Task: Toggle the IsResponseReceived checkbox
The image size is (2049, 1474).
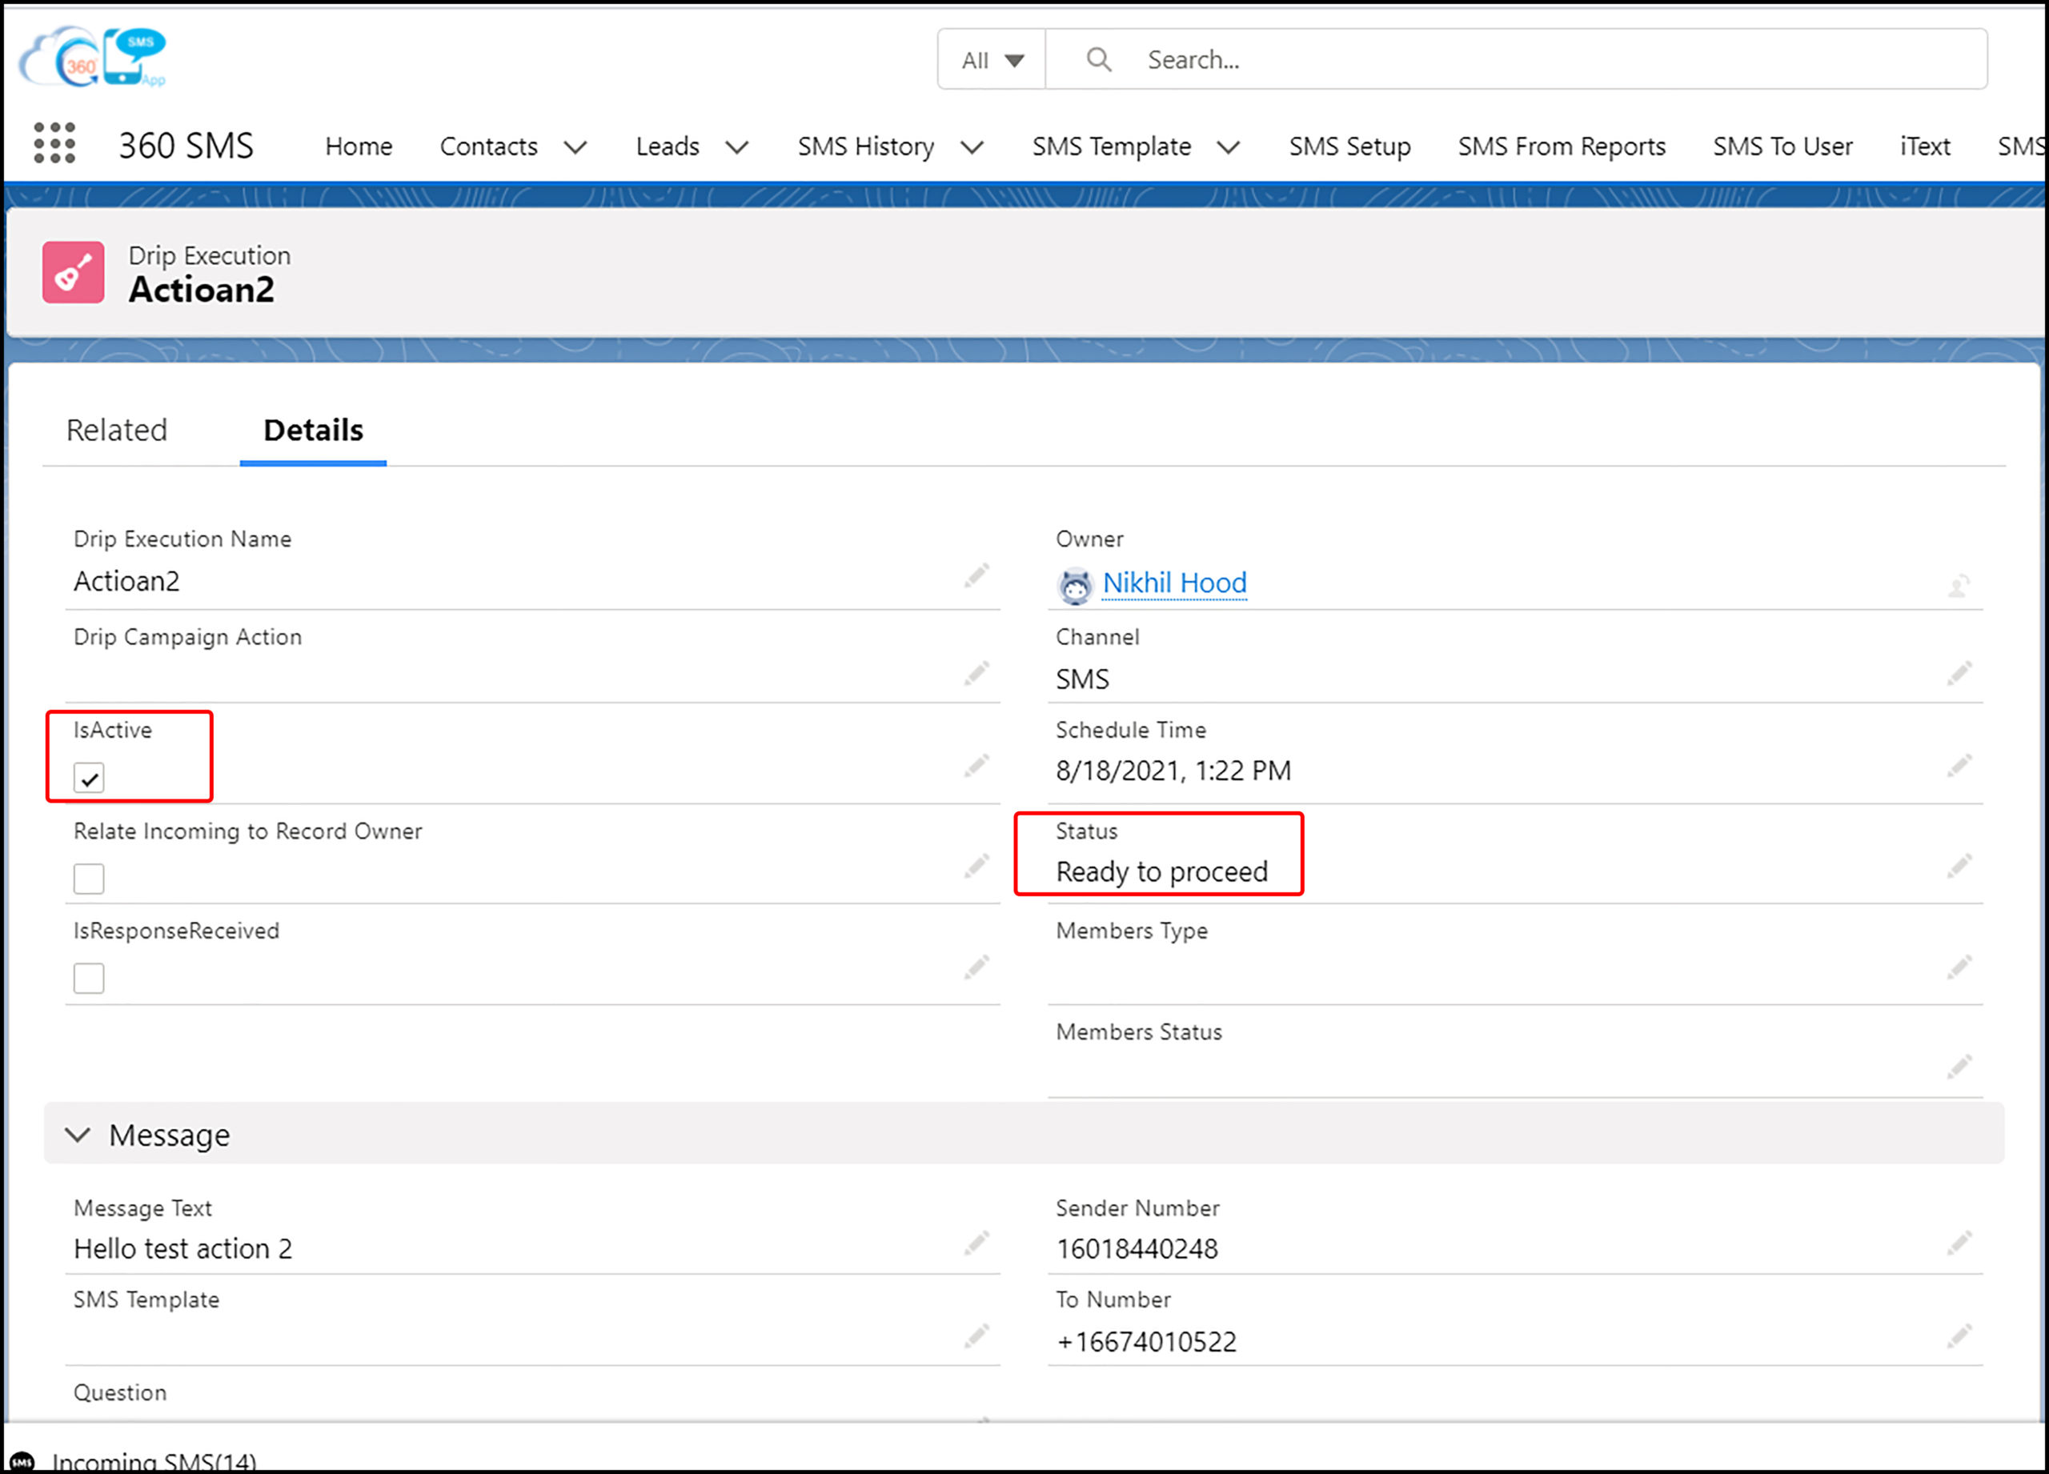Action: (89, 977)
